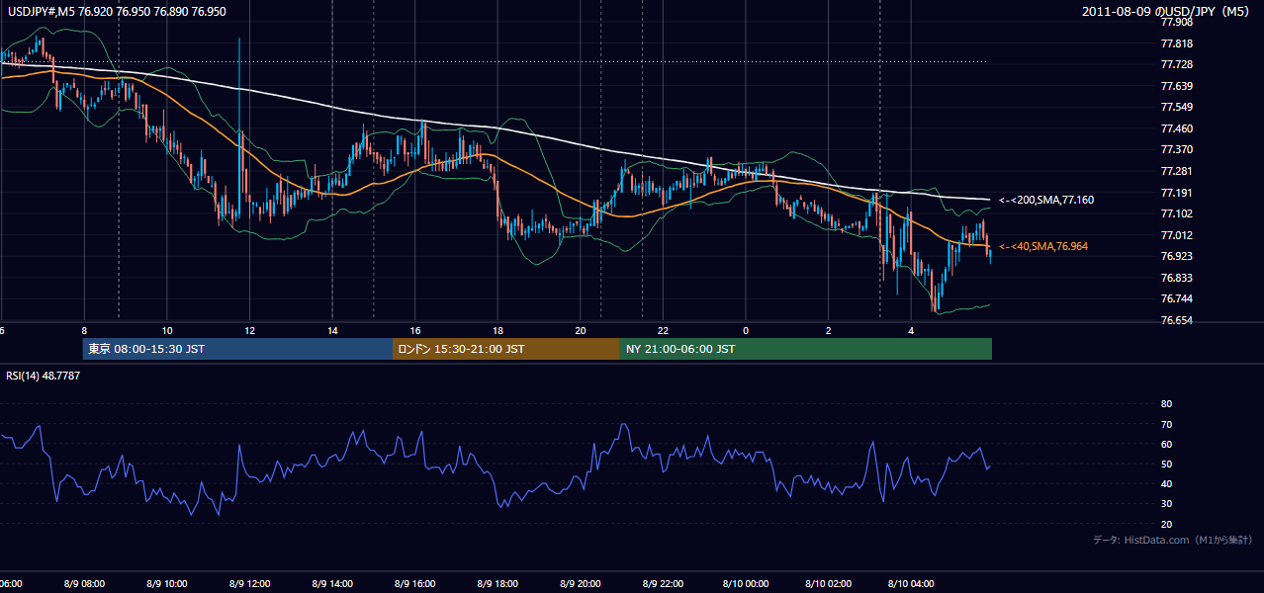Click the 77.191 price axis label
This screenshot has height=593, width=1264.
pyautogui.click(x=1177, y=193)
